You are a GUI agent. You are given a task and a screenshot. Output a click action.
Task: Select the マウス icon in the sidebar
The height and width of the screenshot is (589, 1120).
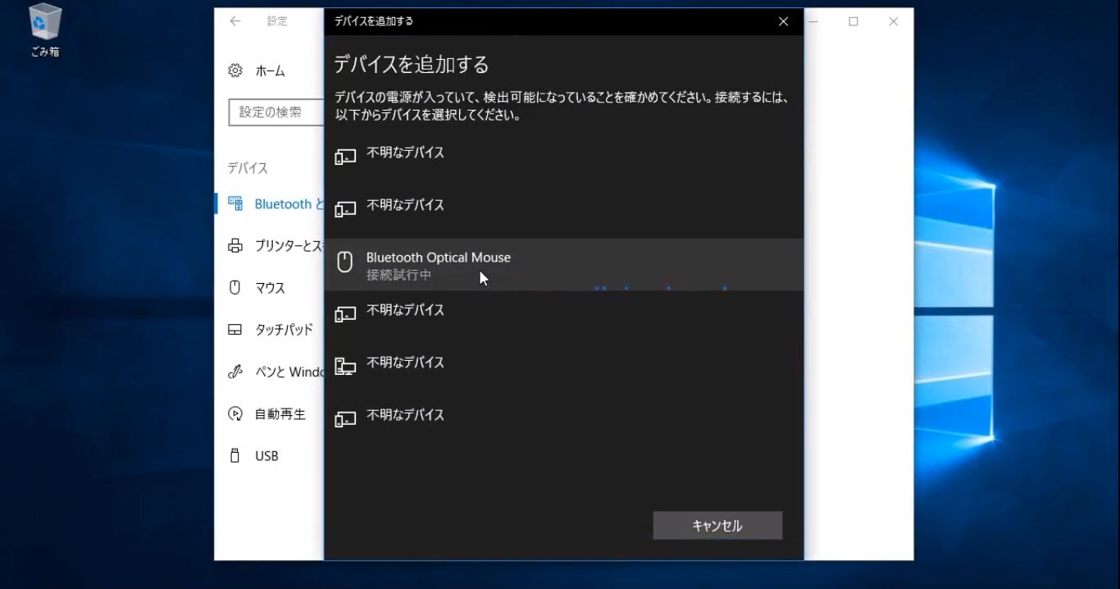coord(235,288)
